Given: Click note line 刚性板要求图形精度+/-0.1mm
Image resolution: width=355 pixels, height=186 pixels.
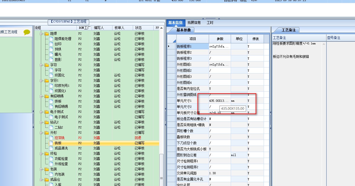Looking at the screenshot, I should pyautogui.click(x=294, y=44).
